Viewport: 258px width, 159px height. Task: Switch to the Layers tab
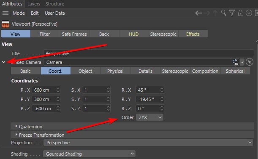(34, 4)
